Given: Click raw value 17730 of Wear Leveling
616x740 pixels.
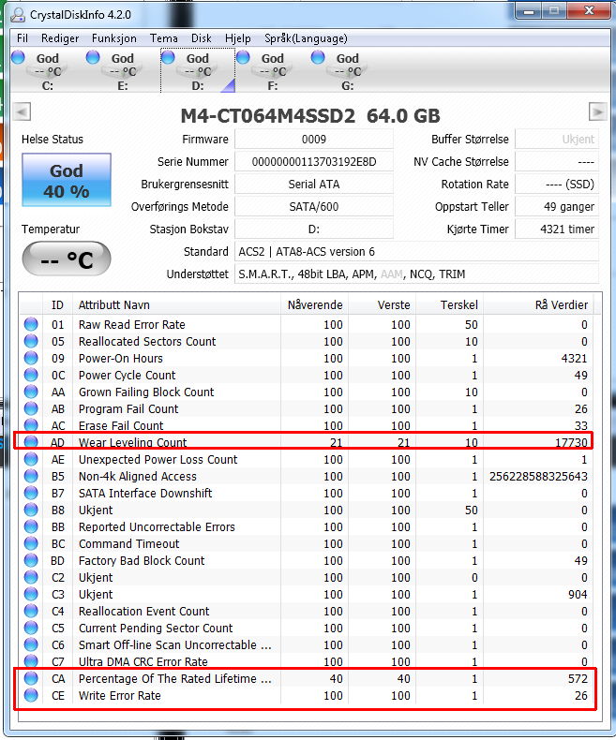Looking at the screenshot, I should pyautogui.click(x=572, y=443).
